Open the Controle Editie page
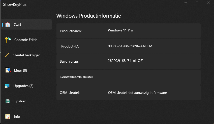 [26, 40]
